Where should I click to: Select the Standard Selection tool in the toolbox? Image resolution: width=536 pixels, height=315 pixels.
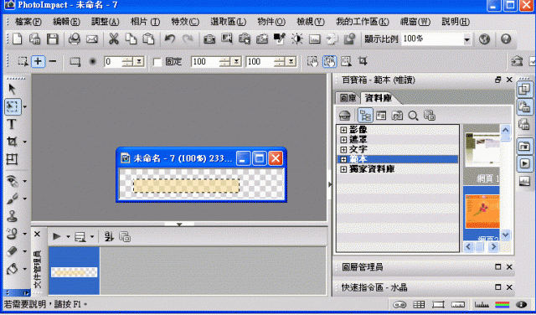click(x=13, y=106)
